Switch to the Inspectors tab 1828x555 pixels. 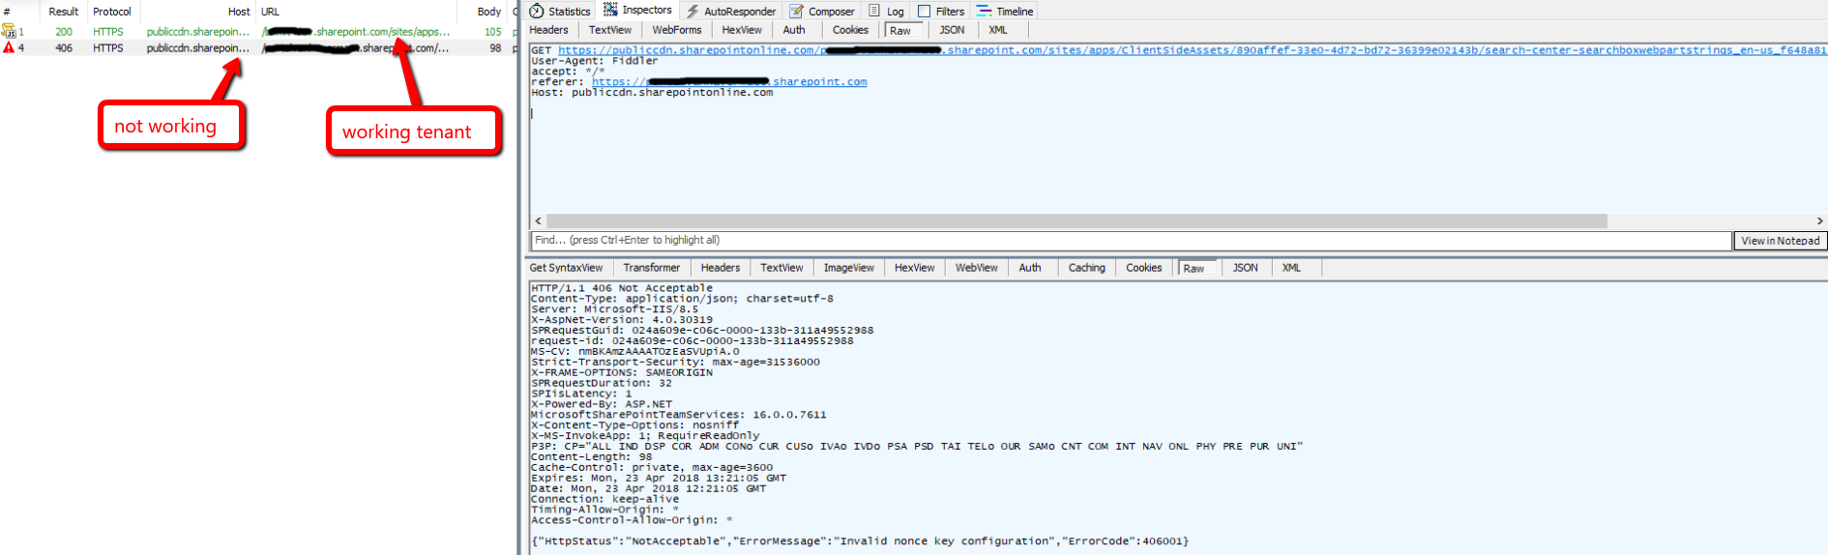point(638,11)
